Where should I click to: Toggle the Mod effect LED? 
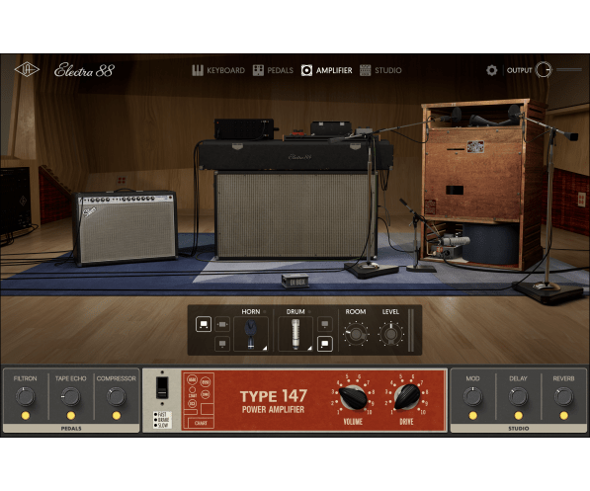[472, 416]
